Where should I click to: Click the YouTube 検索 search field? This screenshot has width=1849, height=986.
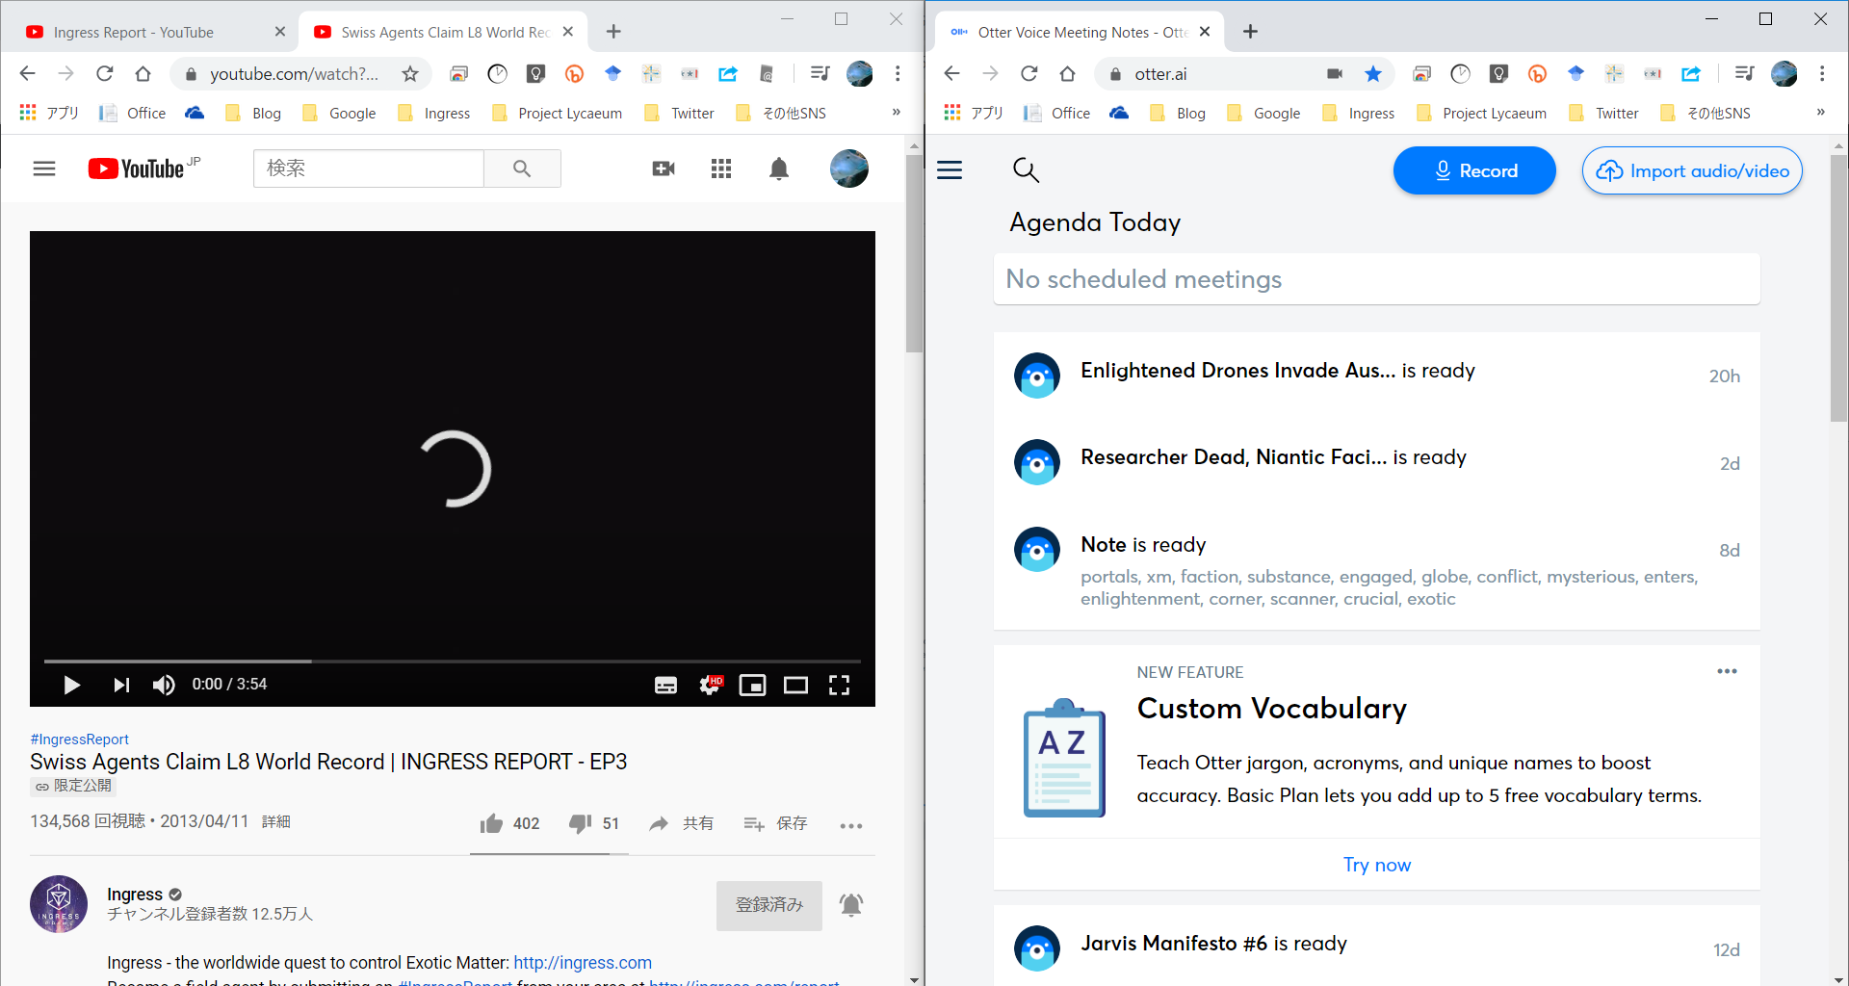[x=368, y=169]
